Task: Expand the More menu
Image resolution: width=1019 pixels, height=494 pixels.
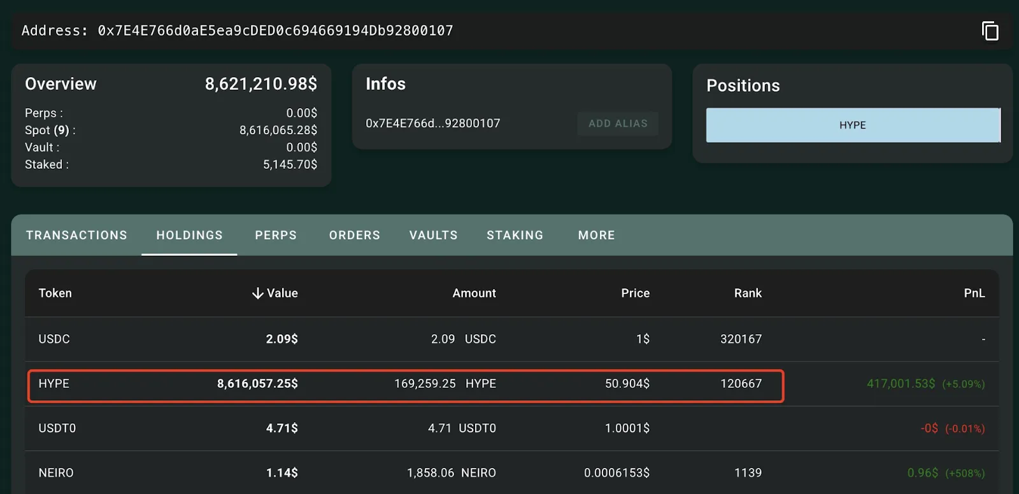Action: point(596,236)
